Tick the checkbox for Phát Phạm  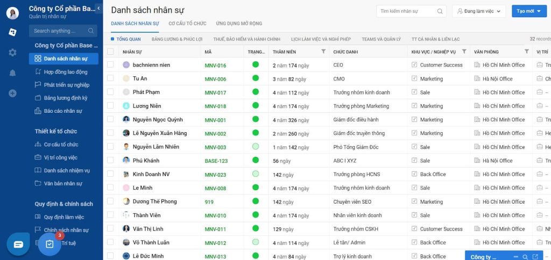(x=110, y=92)
